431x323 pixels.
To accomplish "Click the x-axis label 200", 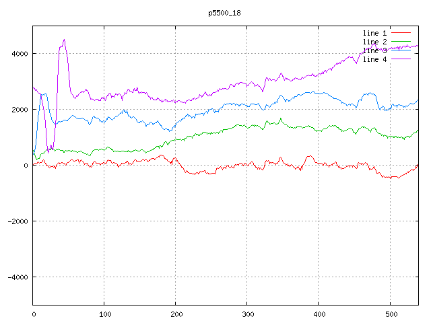I will (x=176, y=314).
